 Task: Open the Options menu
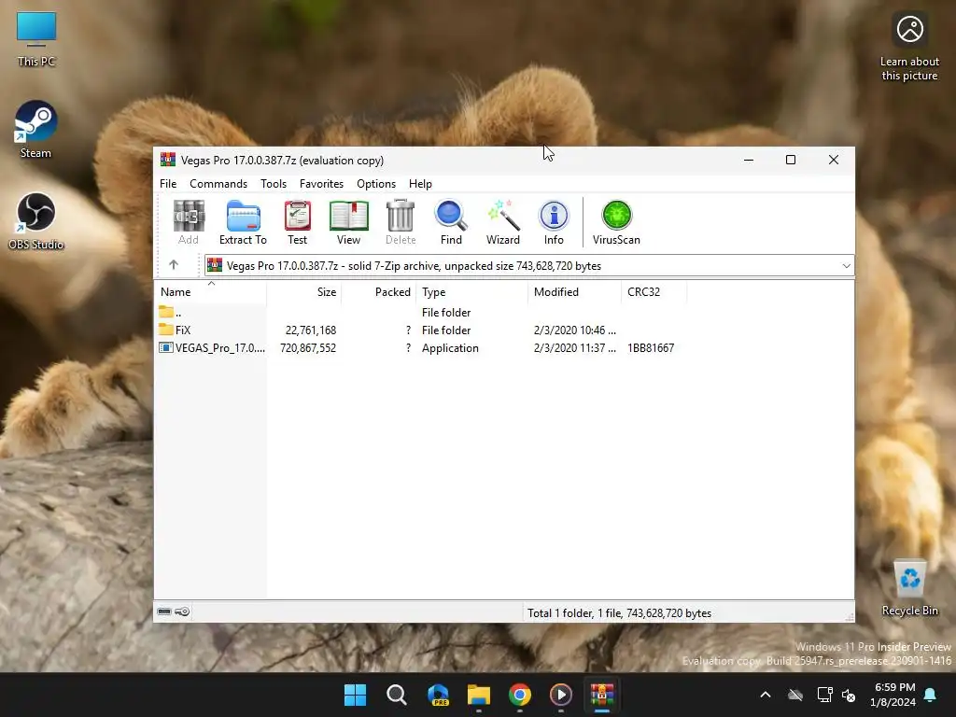point(376,184)
